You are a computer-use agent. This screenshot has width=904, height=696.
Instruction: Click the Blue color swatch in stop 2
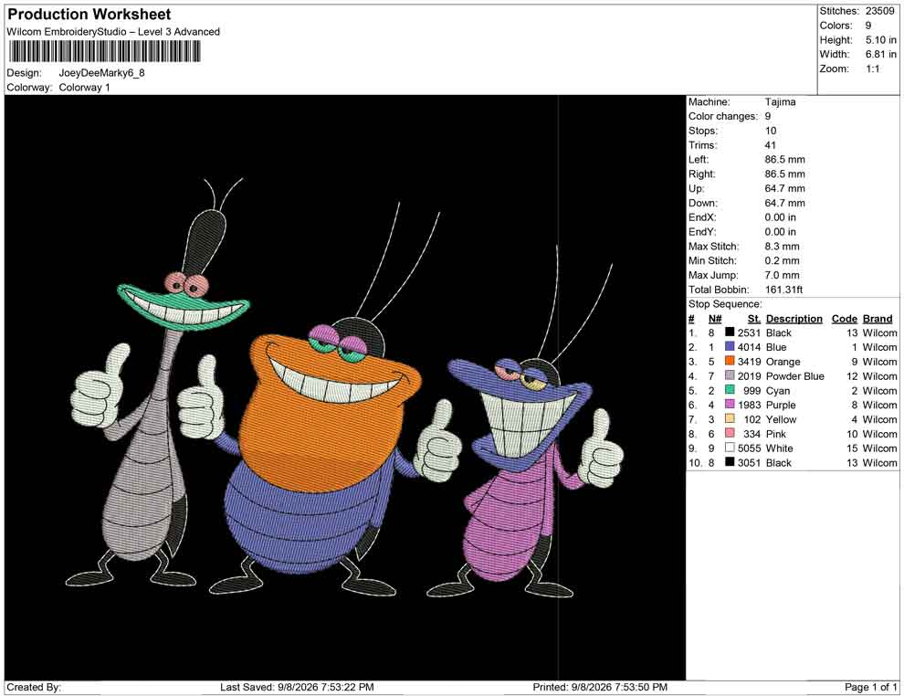(x=730, y=346)
